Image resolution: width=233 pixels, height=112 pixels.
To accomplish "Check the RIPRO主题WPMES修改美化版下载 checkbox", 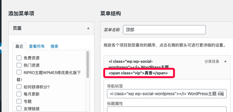I will point(19,73).
